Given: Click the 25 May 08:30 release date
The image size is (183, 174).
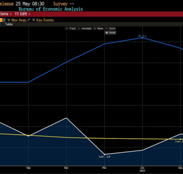Looking at the screenshot, I should (x=30, y=4).
